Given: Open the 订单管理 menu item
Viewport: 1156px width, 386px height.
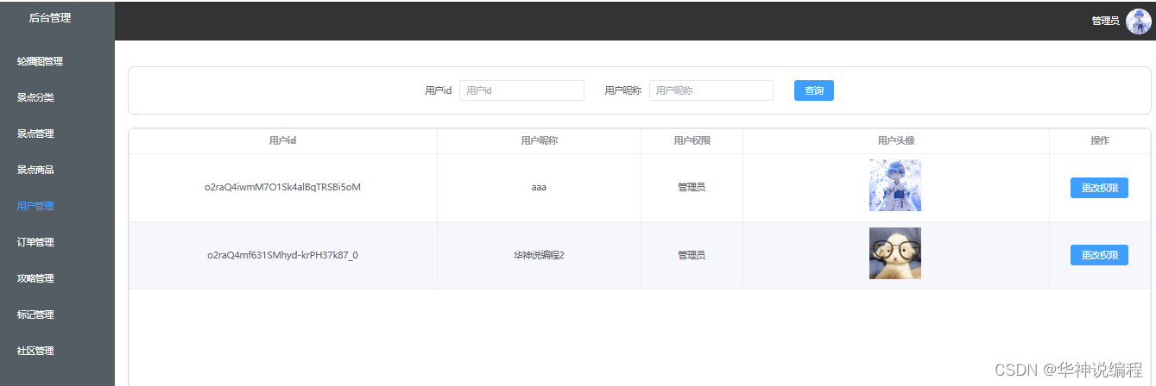Looking at the screenshot, I should pyautogui.click(x=35, y=242).
